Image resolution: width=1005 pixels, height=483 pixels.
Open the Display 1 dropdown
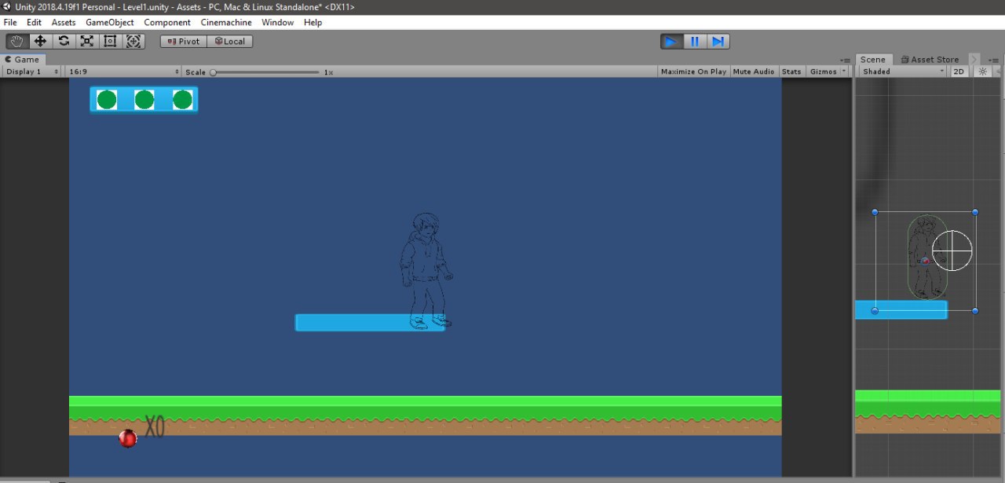[x=32, y=71]
